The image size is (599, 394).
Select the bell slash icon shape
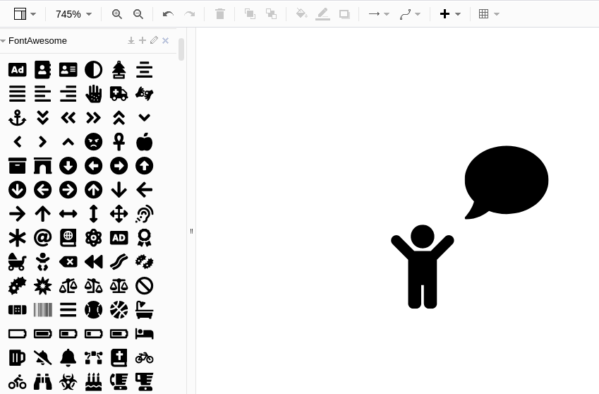(x=43, y=358)
